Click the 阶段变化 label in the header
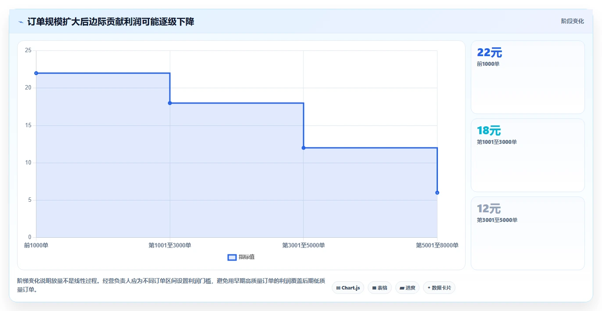The height and width of the screenshot is (311, 602). pyautogui.click(x=572, y=21)
